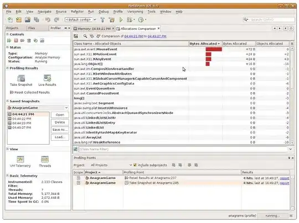Viewport: 299px width, 223px height.
Task: Click the New Project toolbar icon
Action: point(10,19)
